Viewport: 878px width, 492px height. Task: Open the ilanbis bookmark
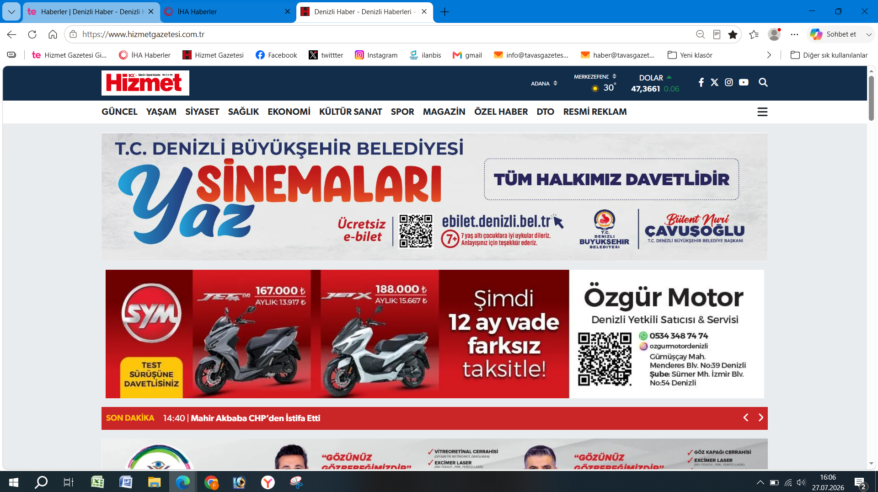[x=425, y=55]
